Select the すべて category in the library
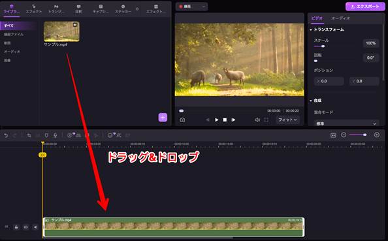 coord(18,25)
